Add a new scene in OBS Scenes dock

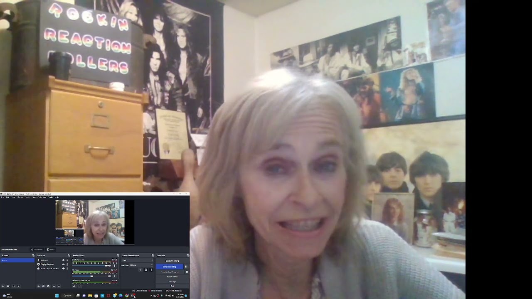pos(3,286)
